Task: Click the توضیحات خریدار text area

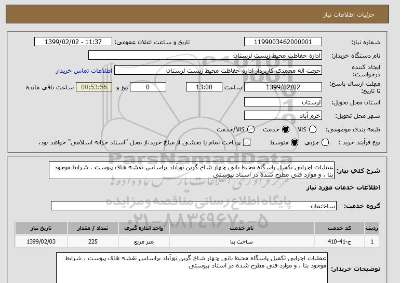Action: pyautogui.click(x=192, y=268)
